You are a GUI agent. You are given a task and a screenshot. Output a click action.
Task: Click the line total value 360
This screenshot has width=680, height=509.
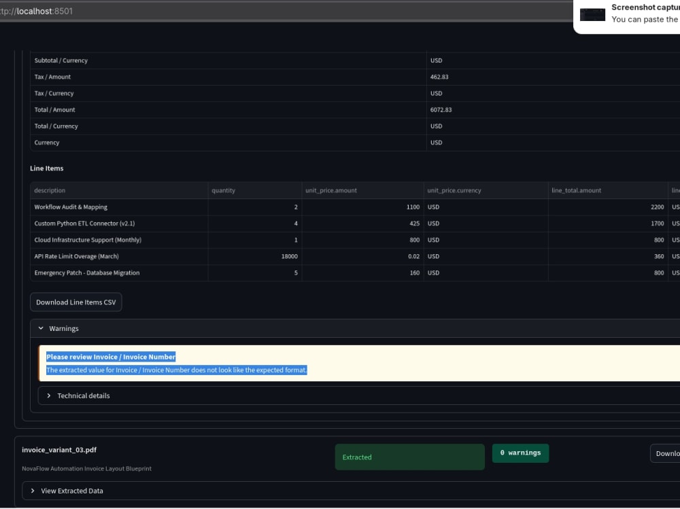point(659,256)
